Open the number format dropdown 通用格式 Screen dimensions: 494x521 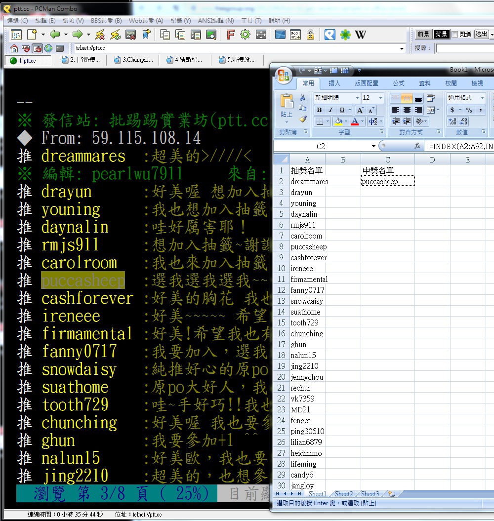(482, 98)
